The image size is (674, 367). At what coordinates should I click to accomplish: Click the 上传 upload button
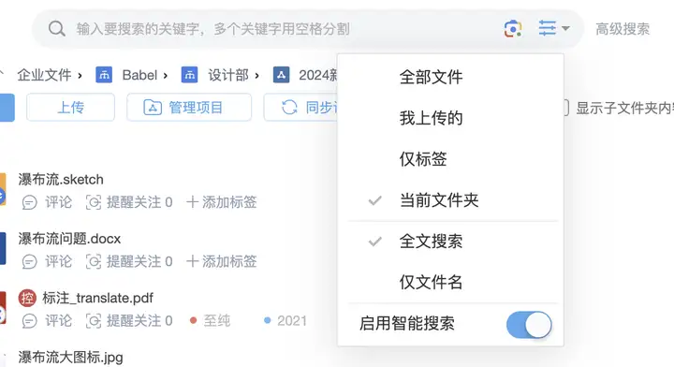pos(70,107)
